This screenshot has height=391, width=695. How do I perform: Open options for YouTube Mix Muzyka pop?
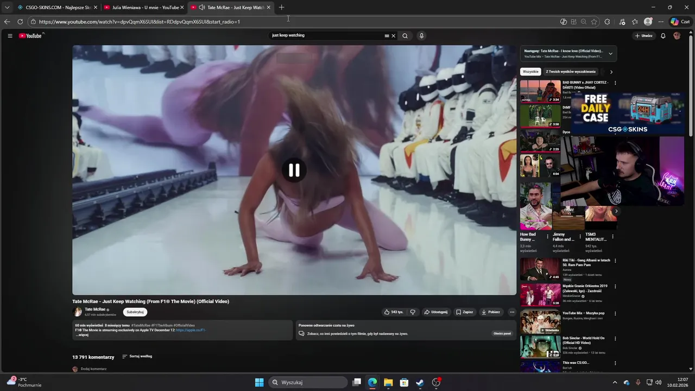615,313
